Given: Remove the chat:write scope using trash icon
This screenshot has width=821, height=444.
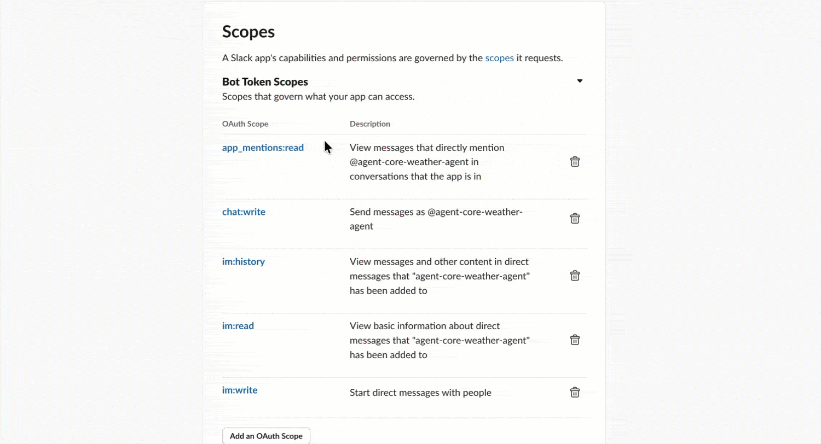Looking at the screenshot, I should 575,218.
